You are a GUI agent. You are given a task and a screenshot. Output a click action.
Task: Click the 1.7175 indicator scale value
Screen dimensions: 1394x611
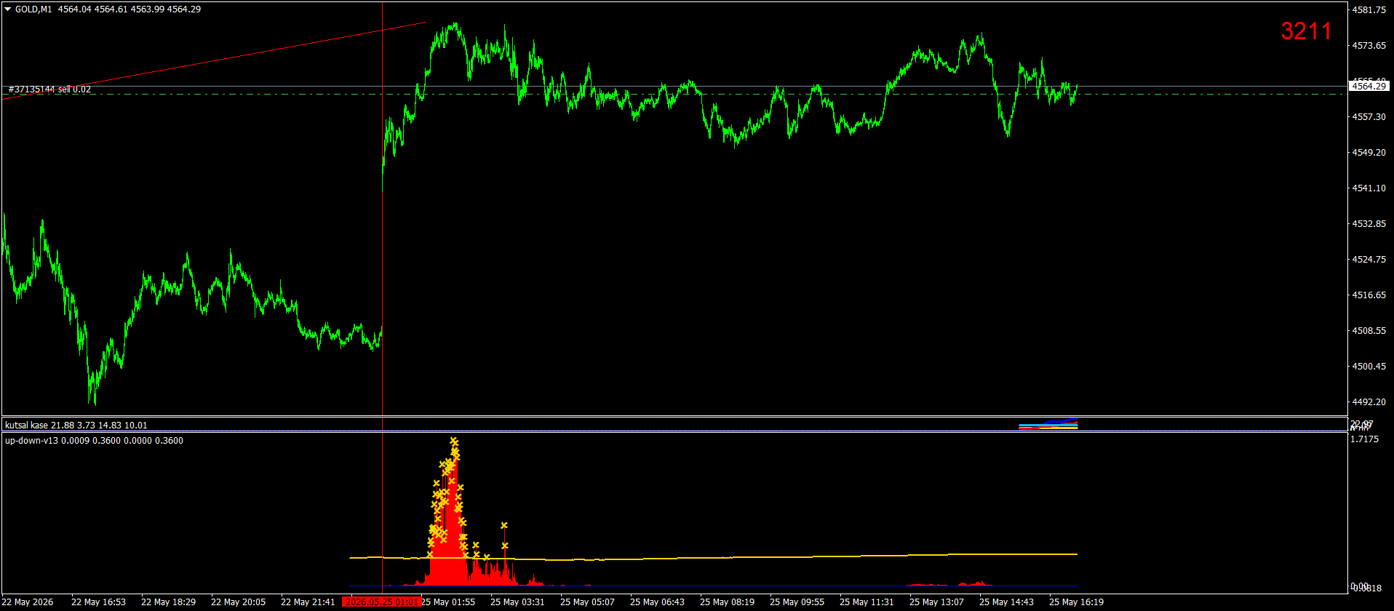(x=1364, y=439)
